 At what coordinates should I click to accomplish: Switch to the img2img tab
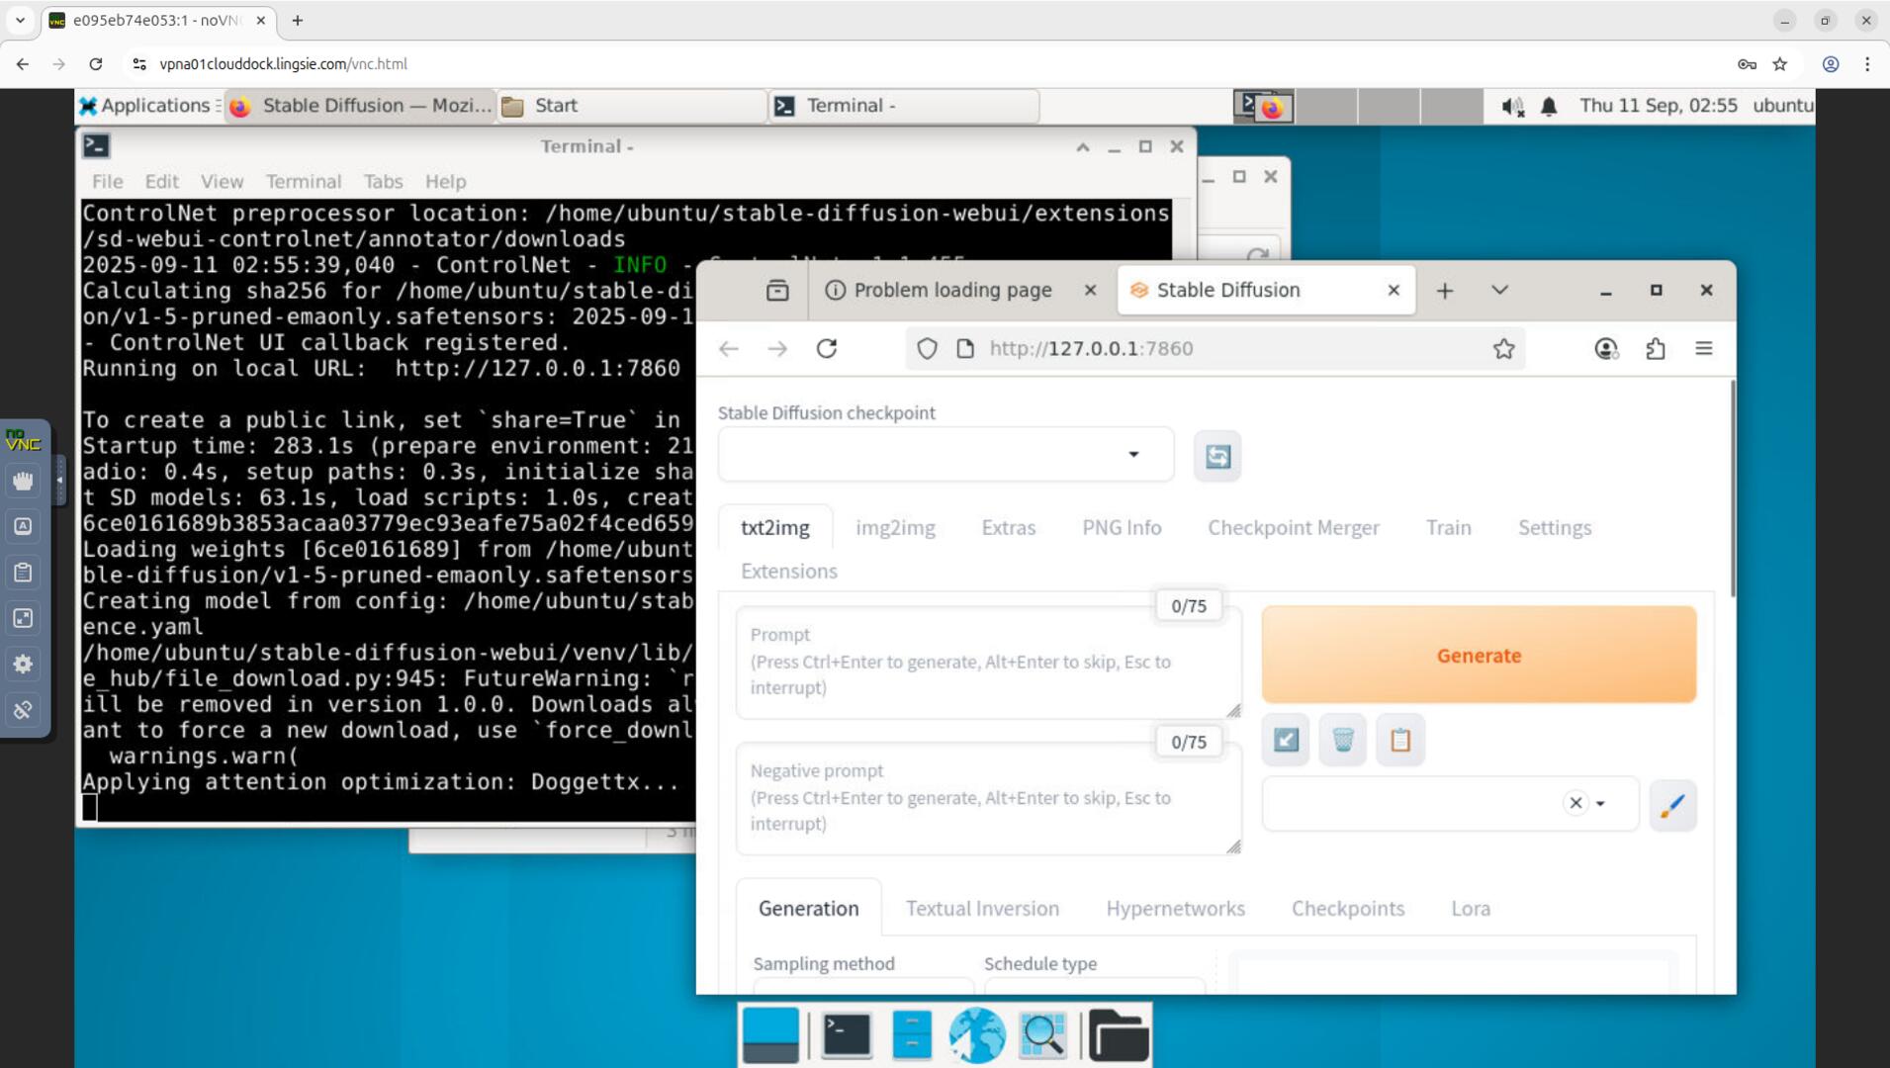pos(895,527)
